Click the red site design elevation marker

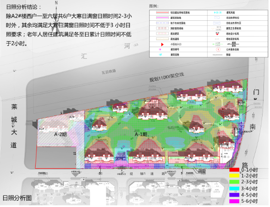217,34
